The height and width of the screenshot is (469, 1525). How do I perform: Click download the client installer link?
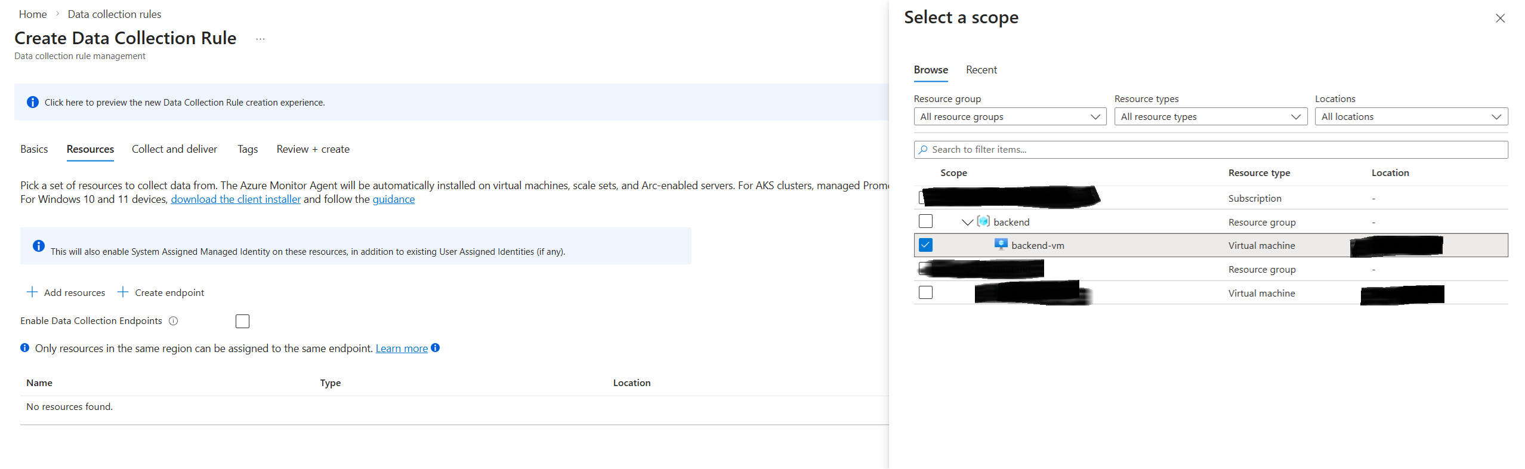click(236, 199)
